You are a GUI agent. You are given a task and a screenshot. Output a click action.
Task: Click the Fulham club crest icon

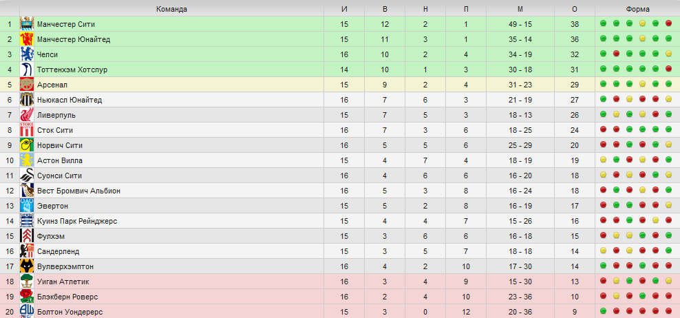(27, 237)
